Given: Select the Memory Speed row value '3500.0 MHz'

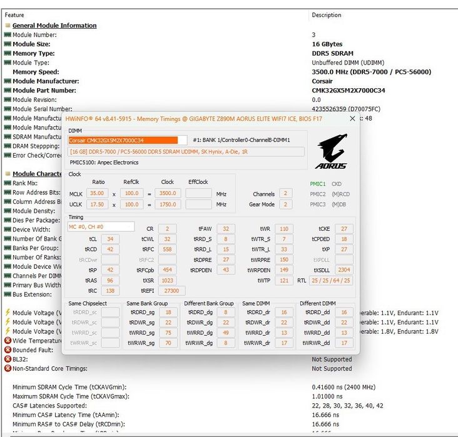Looking at the screenshot, I should tap(371, 72).
